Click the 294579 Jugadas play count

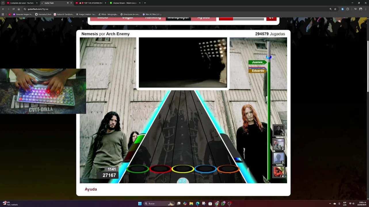point(270,34)
